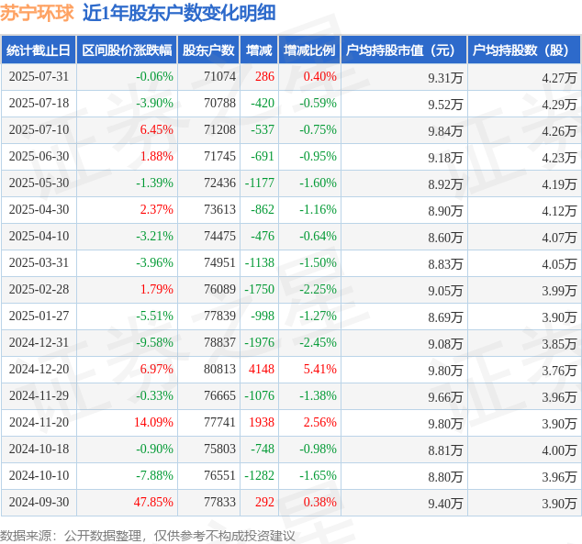Click shareholder count 80813
Screen dimensions: 582x544
(219, 369)
